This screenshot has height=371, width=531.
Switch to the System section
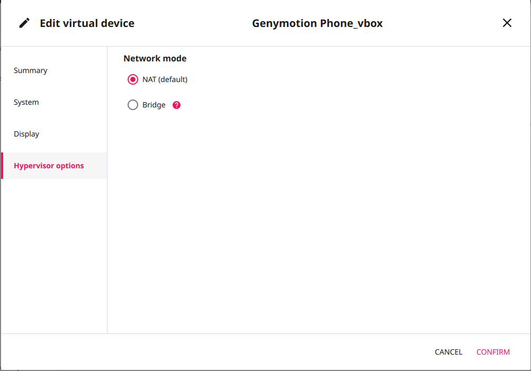pos(26,102)
